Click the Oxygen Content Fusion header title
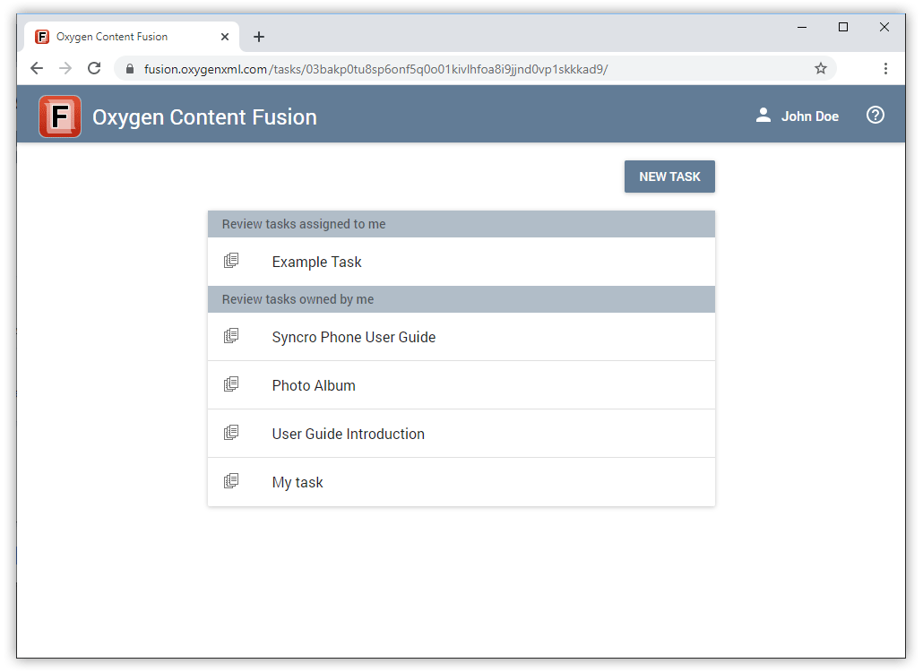 [x=204, y=117]
